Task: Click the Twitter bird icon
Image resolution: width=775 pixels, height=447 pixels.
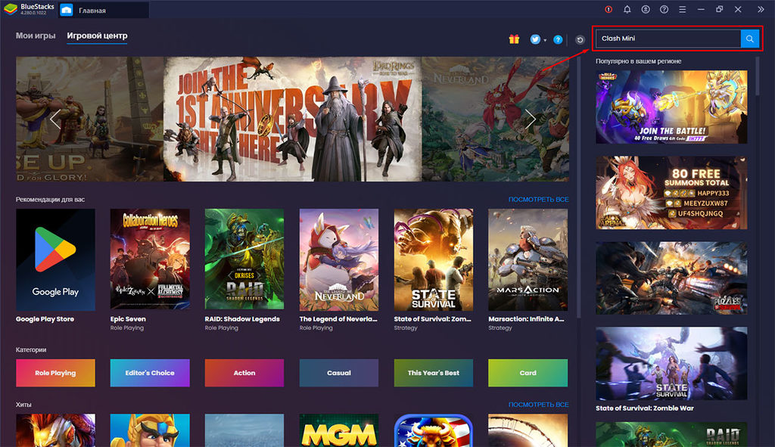Action: pos(535,39)
